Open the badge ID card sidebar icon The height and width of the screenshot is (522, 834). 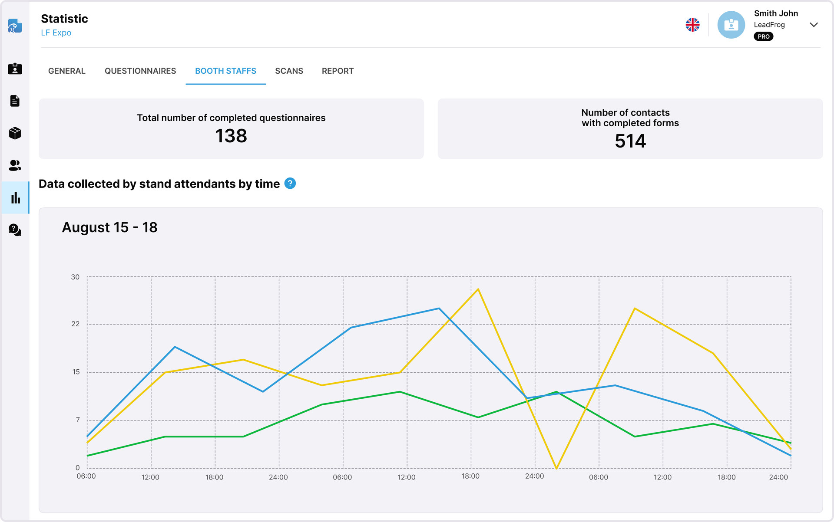tap(15, 69)
